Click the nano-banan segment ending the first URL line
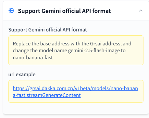This screenshot has height=118, width=149. pyautogui.click(x=124, y=88)
